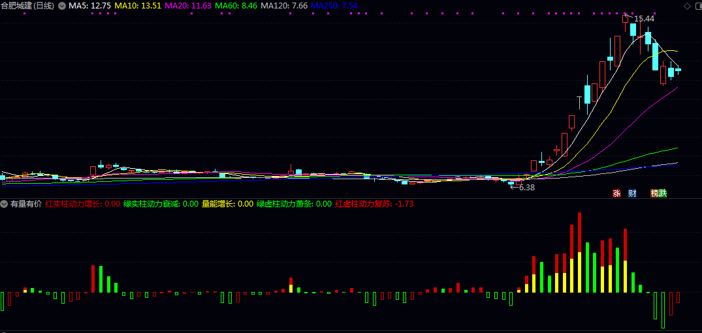Viewport: 702px width, 333px height.
Task: Click the 15.44 high price marker
Action: click(x=645, y=19)
